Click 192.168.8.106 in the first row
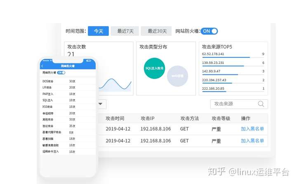297x184 pixels. (156, 129)
